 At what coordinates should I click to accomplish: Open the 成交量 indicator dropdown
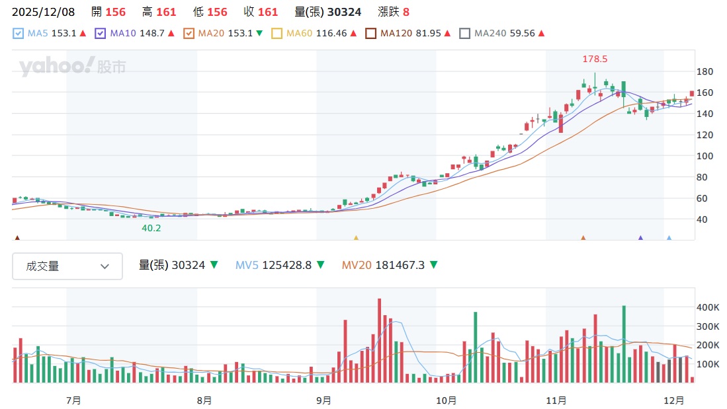coord(67,266)
